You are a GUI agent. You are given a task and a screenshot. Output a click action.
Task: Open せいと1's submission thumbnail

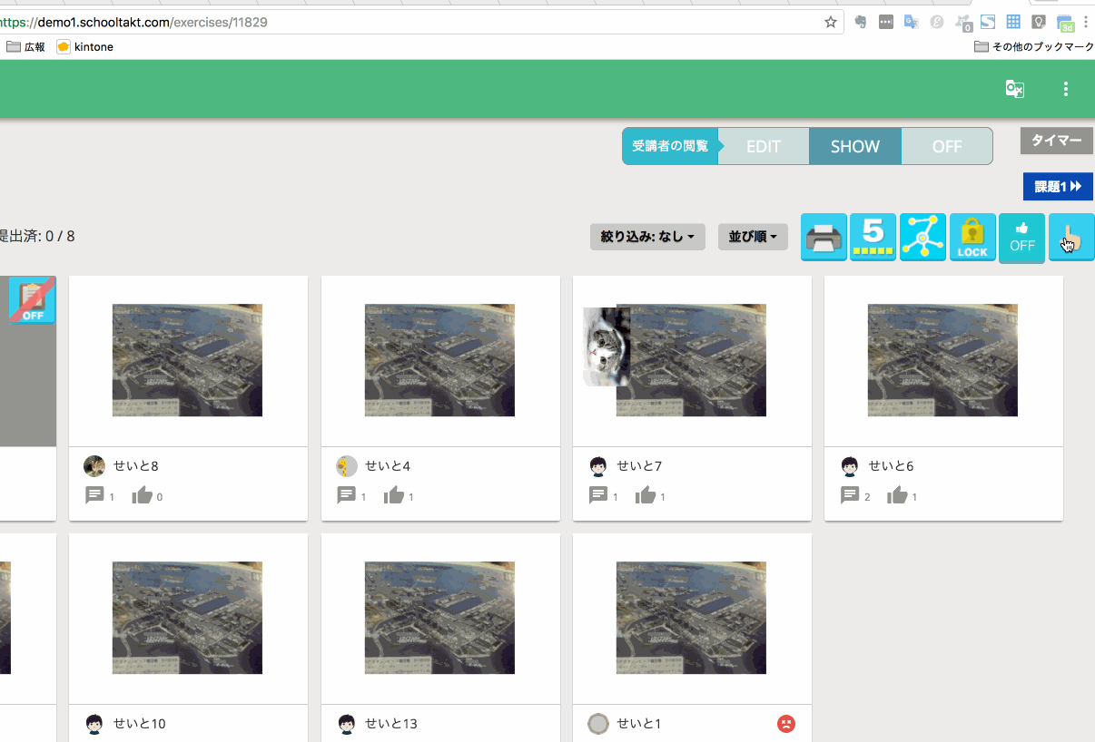(691, 618)
